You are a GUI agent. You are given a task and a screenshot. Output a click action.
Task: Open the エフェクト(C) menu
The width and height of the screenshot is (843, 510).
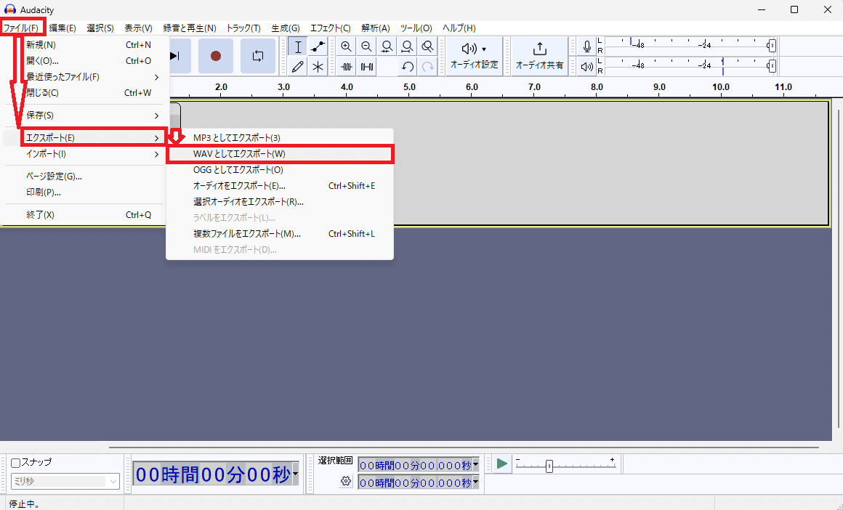click(330, 28)
